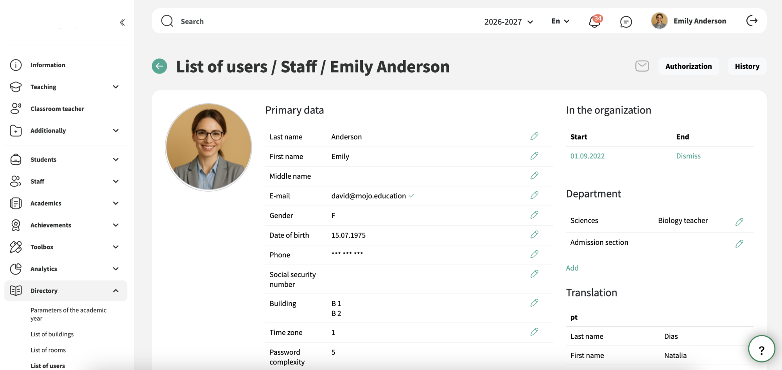
Task: Open the academic year 2026-2027 dropdown
Action: pos(509,22)
